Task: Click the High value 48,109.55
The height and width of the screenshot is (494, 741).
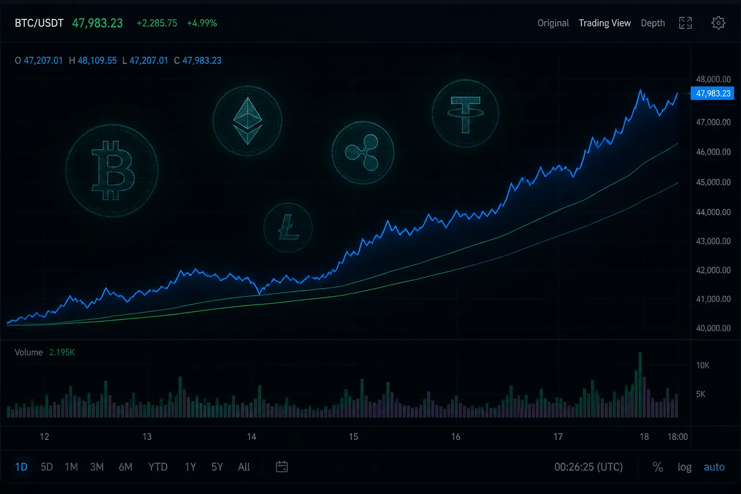Action: point(97,60)
